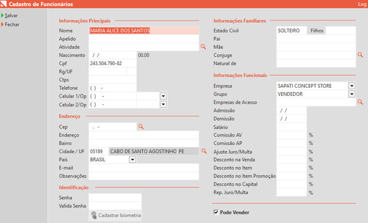
Task: Click the Desconto na Venda field
Action: [x=292, y=160]
